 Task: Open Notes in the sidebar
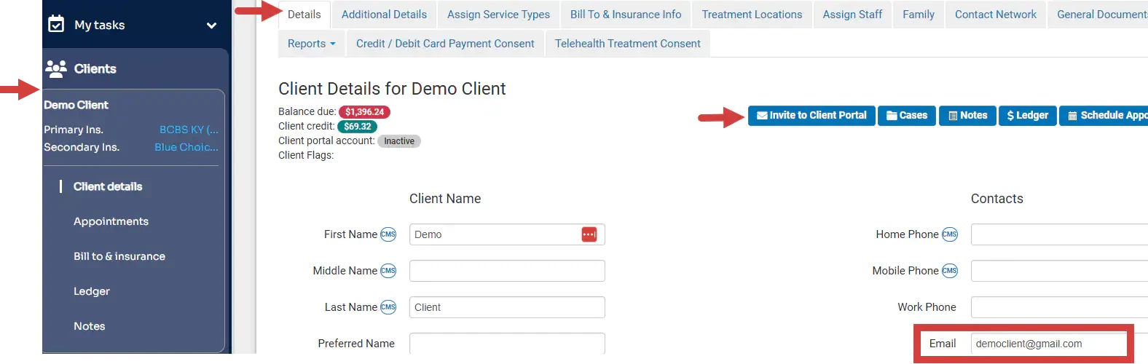(90, 326)
